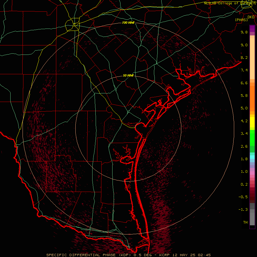Click the -0.5 scale value label
Screen dimensions: 257x257
pos(243,197)
